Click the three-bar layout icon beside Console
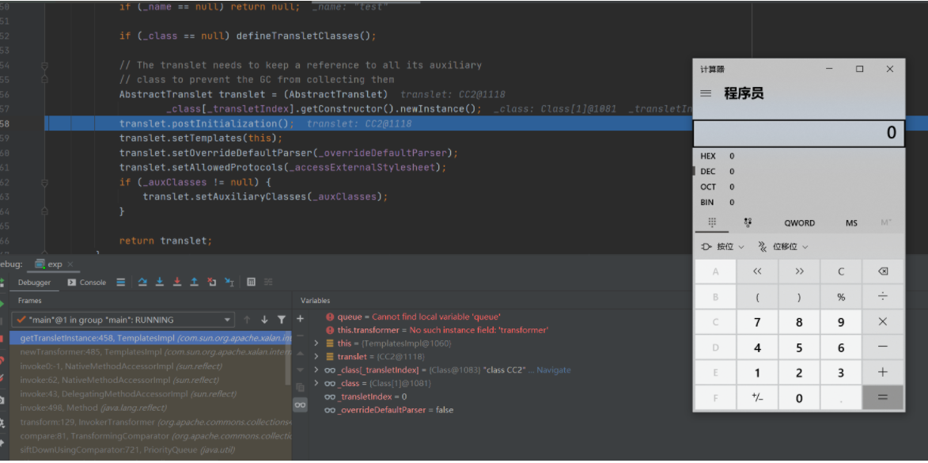Screen dimensions: 928x463 click(120, 283)
